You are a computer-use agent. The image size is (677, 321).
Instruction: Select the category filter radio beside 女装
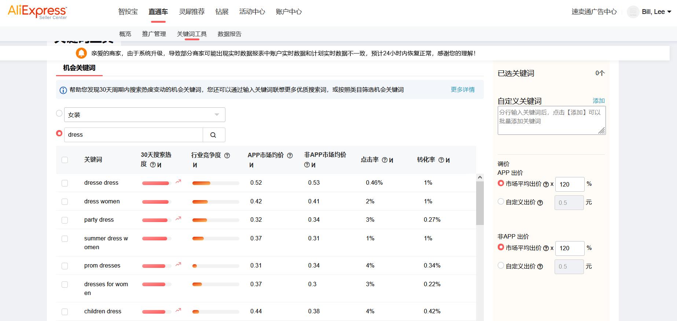(x=59, y=114)
